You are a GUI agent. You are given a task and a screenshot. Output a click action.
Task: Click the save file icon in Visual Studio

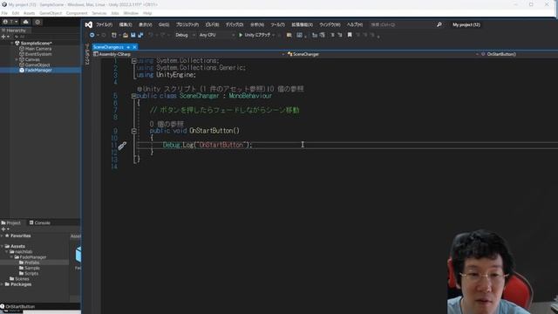pos(133,35)
